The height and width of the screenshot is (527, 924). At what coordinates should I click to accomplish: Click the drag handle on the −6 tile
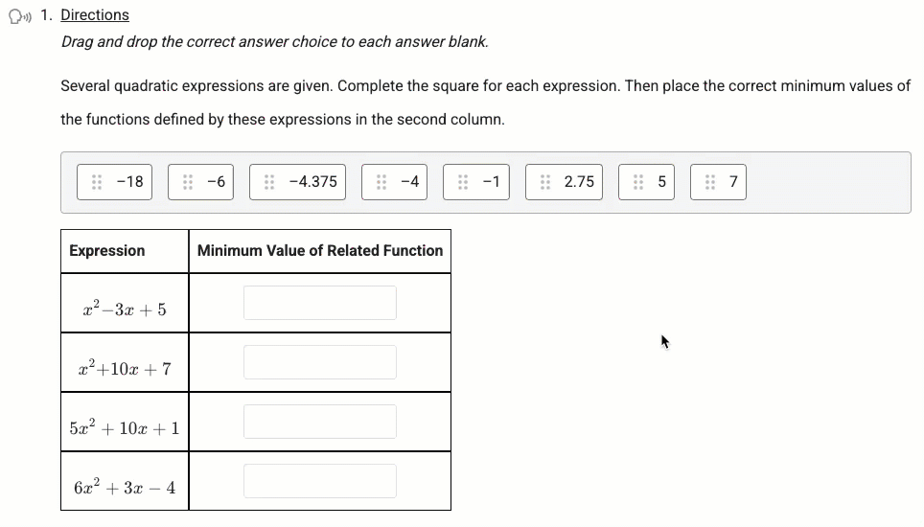pos(188,182)
